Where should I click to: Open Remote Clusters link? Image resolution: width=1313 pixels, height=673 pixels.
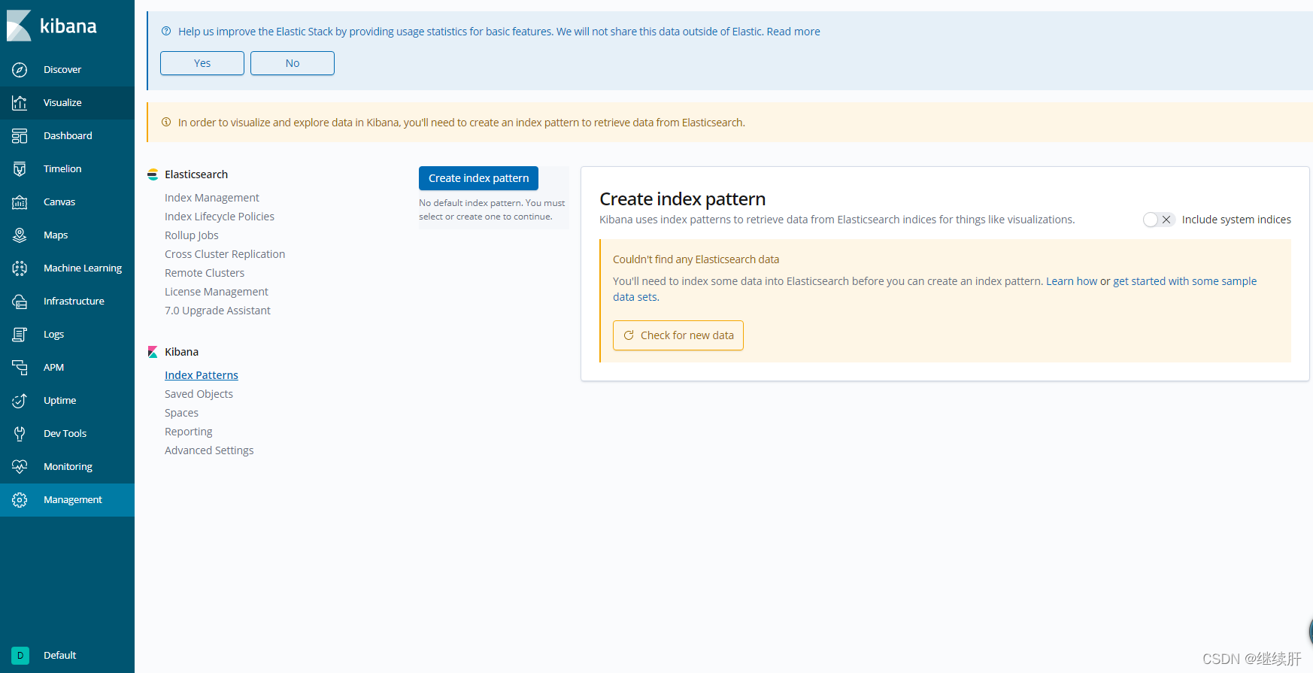click(x=205, y=273)
